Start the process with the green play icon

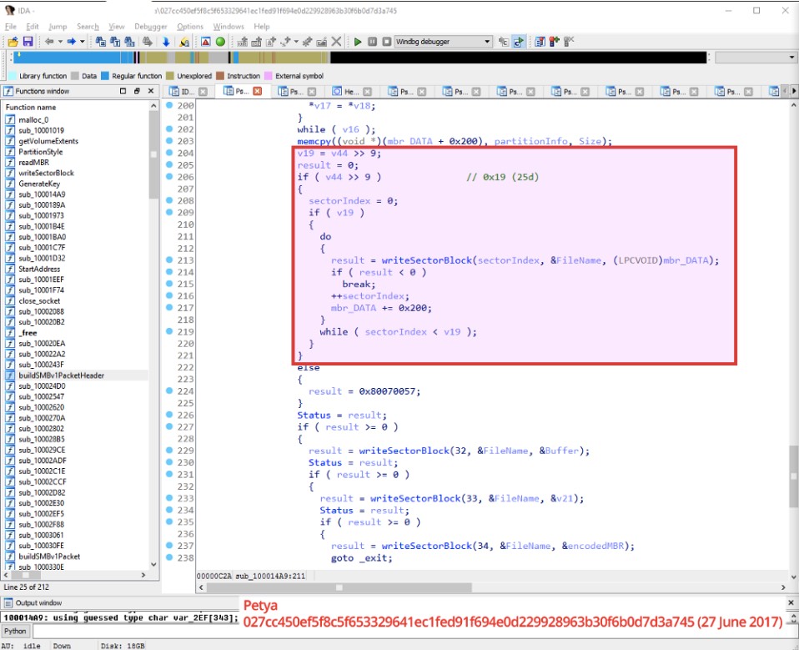coord(358,42)
